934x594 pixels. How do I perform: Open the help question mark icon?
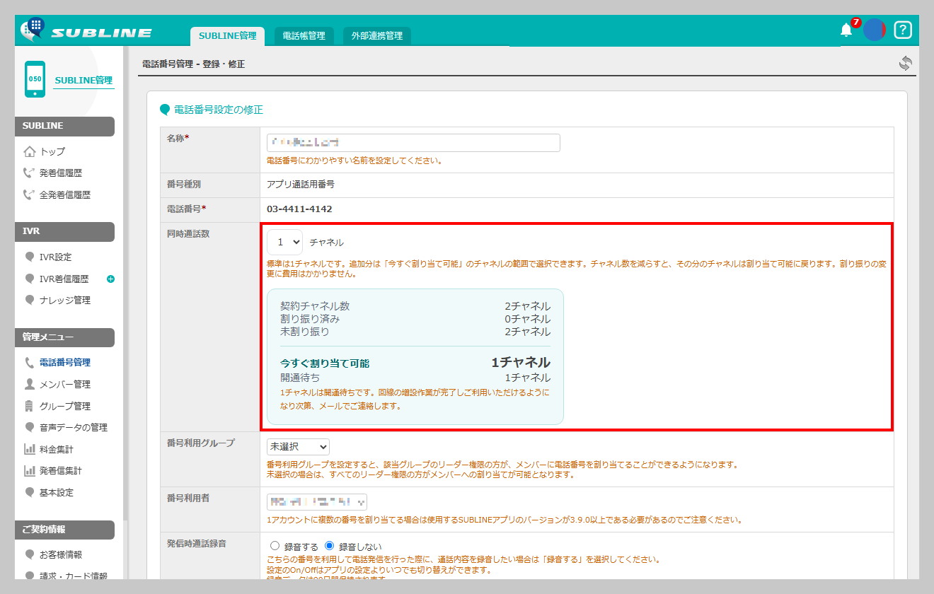pos(903,30)
